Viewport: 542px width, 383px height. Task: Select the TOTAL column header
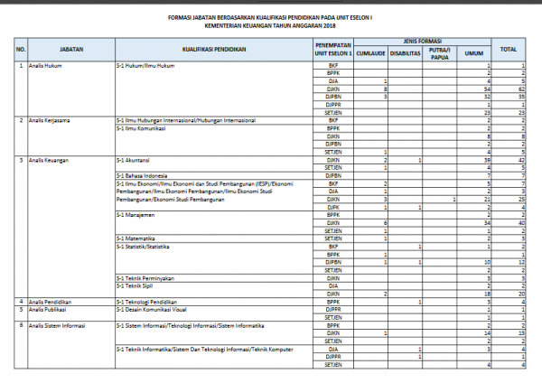tap(508, 50)
